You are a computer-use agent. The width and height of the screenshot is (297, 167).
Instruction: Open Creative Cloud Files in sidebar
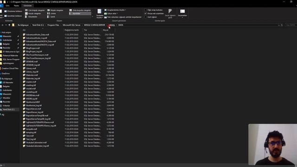coord(9,68)
